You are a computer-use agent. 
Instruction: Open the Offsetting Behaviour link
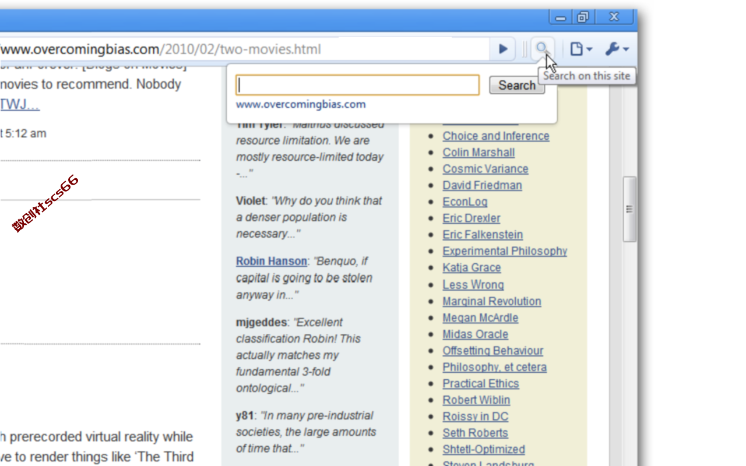click(493, 351)
